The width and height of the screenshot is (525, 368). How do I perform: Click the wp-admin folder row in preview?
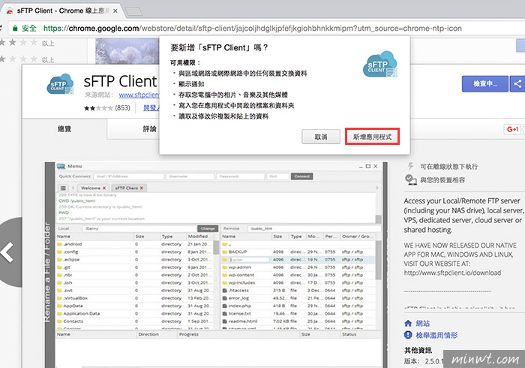298,267
